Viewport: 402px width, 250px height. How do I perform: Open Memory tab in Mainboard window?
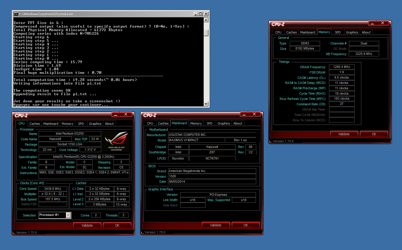[x=196, y=123]
